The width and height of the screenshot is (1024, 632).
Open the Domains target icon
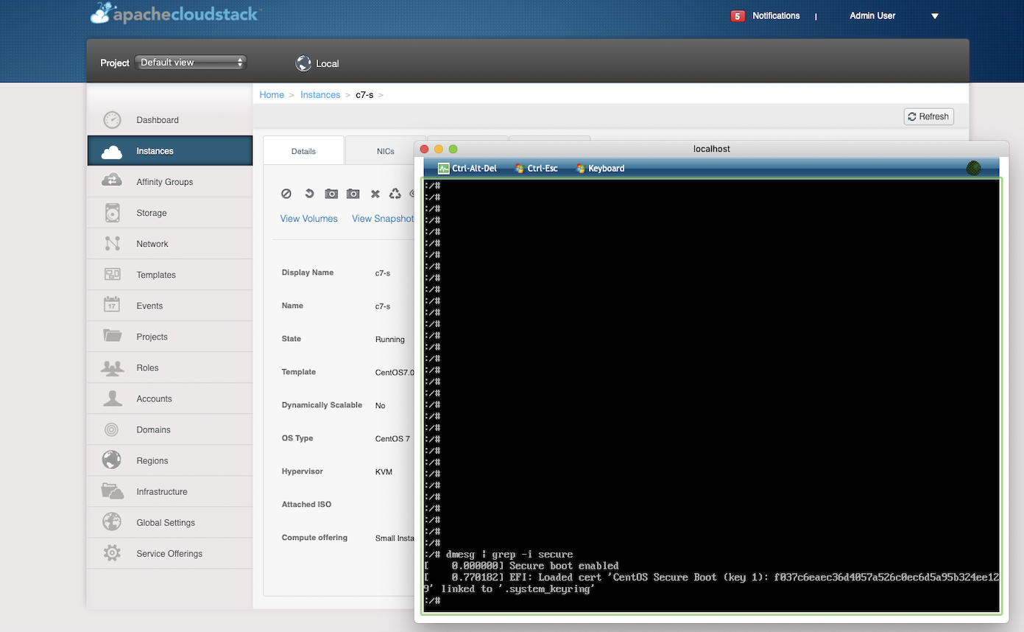[112, 429]
